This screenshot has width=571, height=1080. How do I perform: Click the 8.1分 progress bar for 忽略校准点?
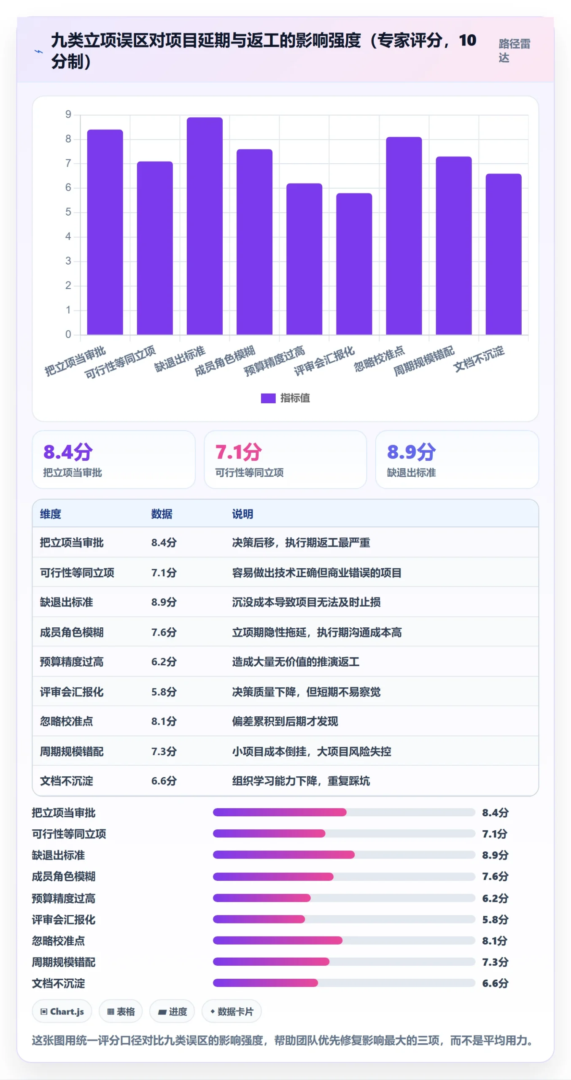coord(344,940)
